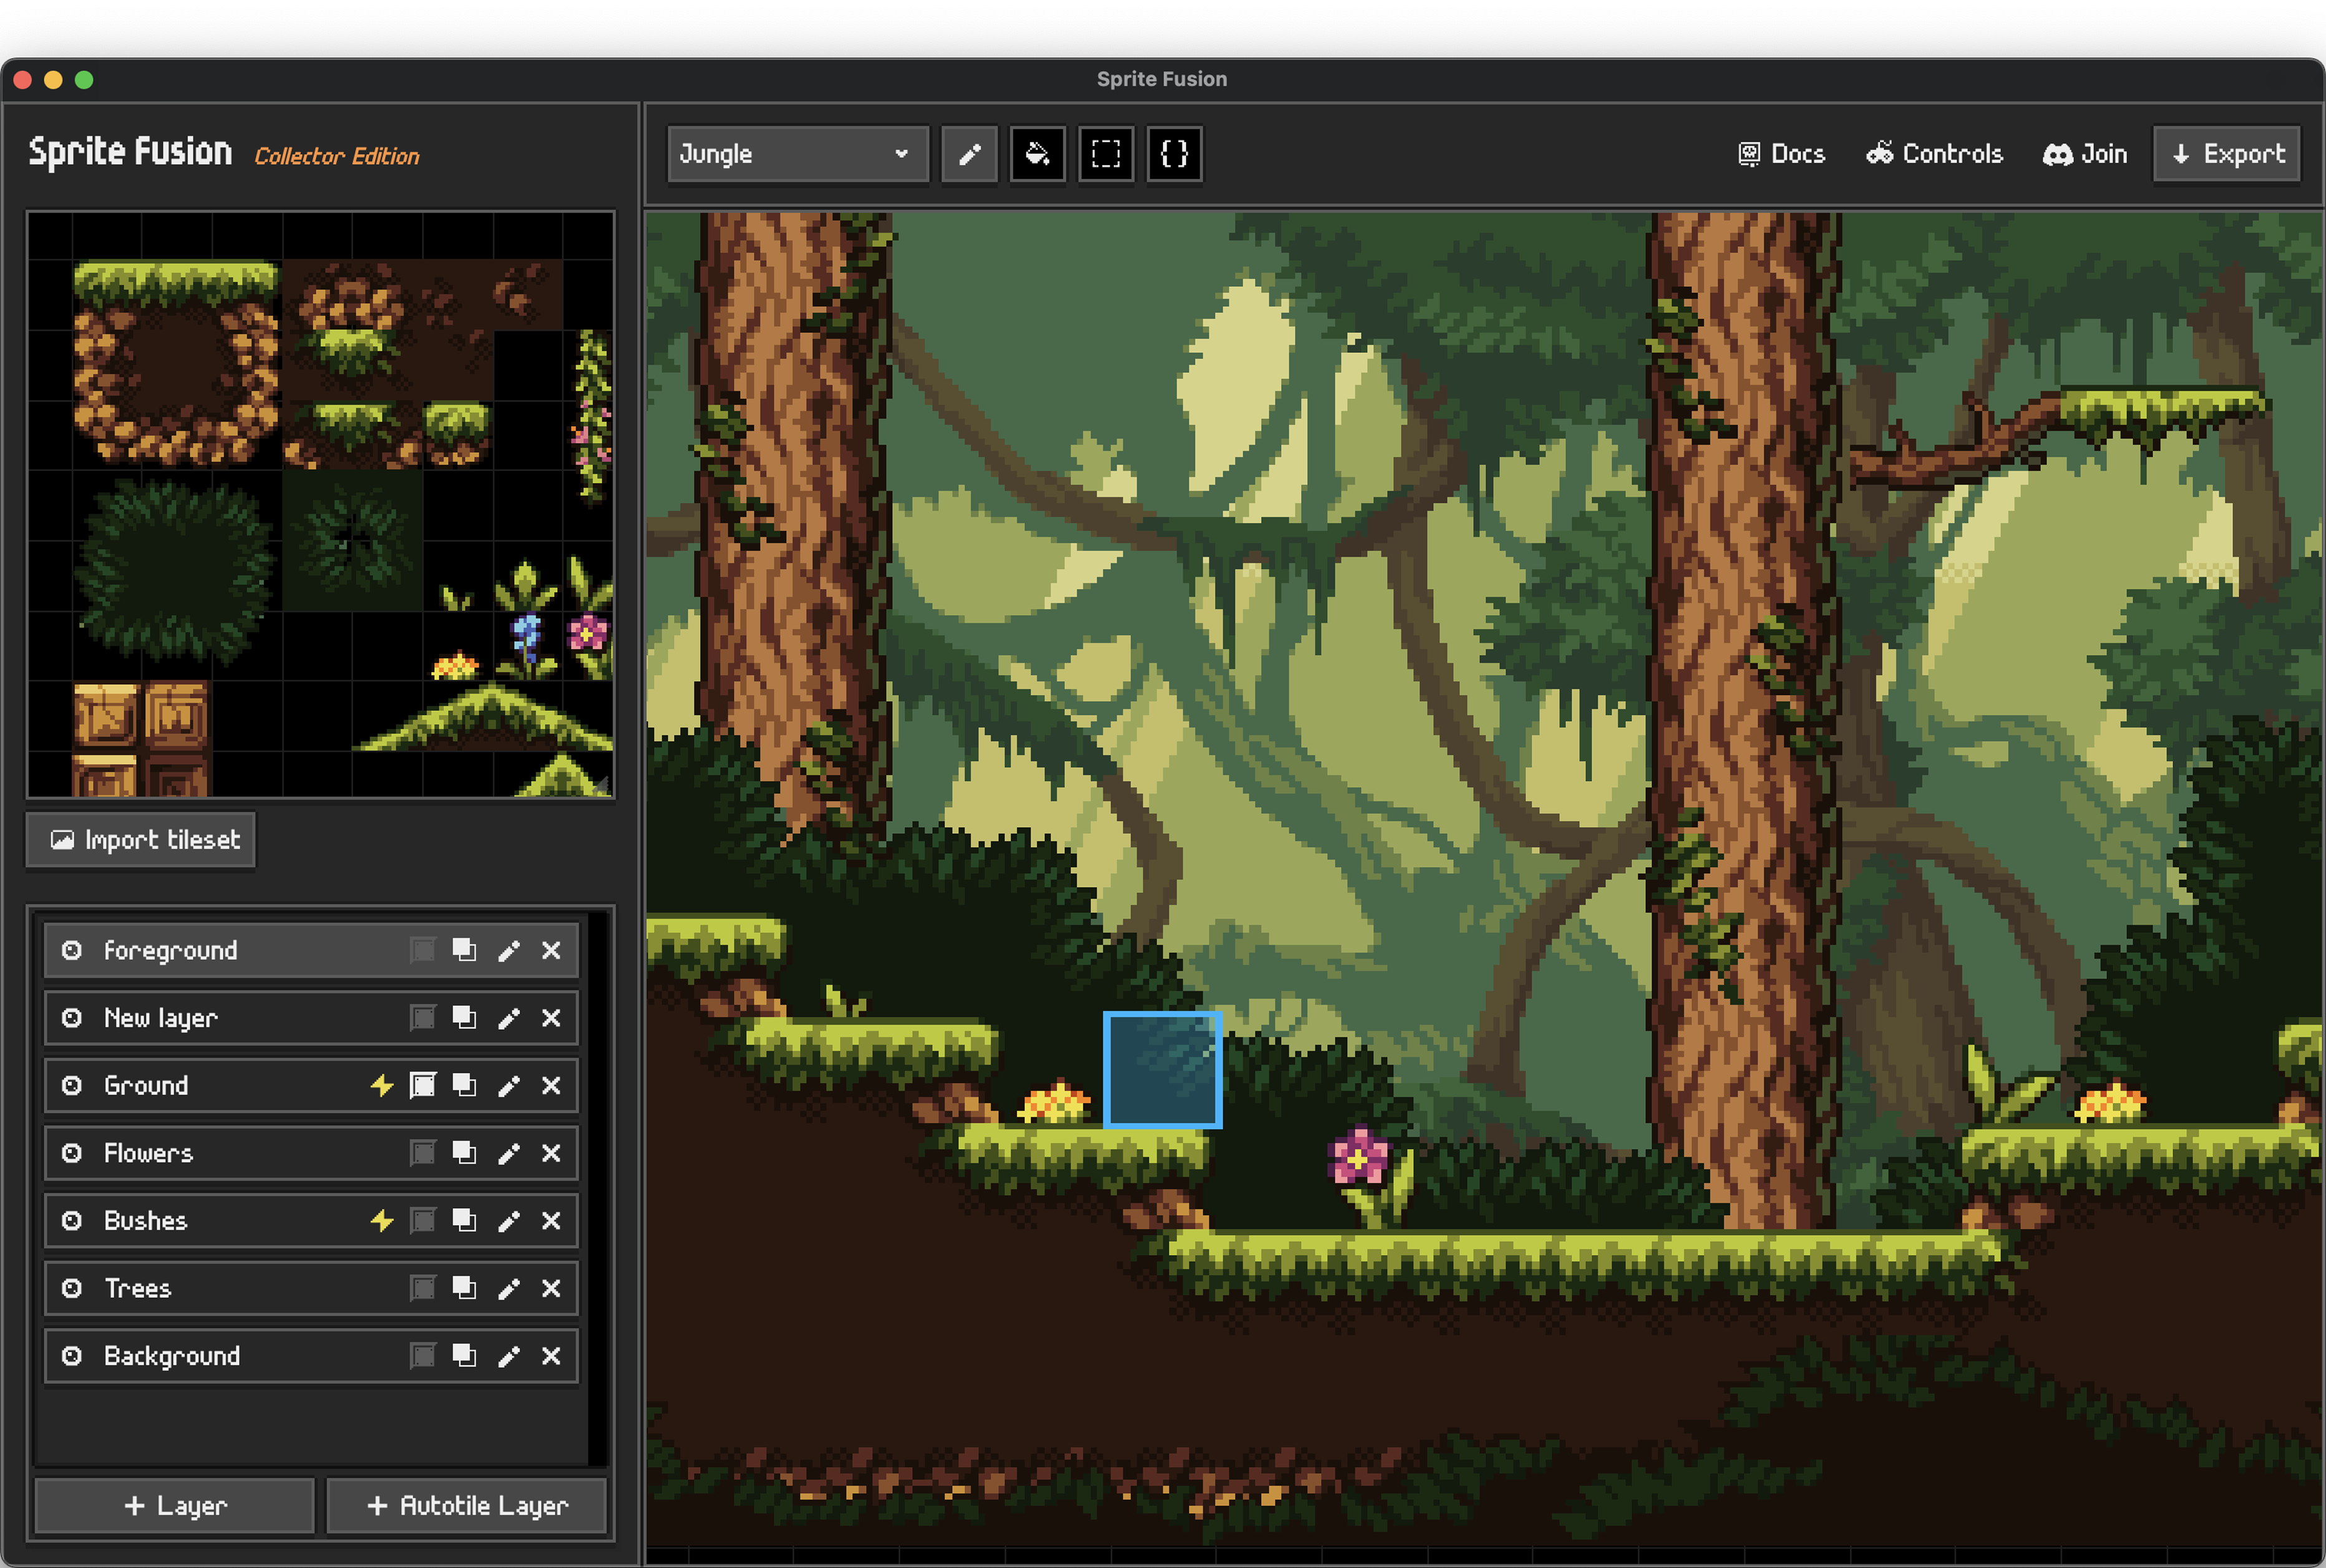Image resolution: width=2326 pixels, height=1568 pixels.
Task: Delete the Flowers layer
Action: pos(551,1153)
